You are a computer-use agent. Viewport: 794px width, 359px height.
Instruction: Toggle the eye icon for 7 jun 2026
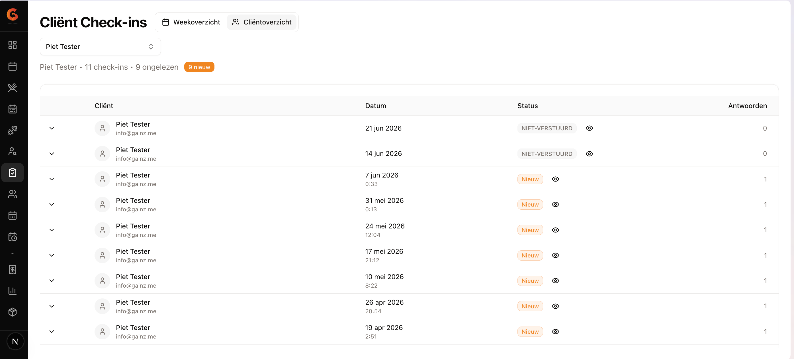point(555,179)
